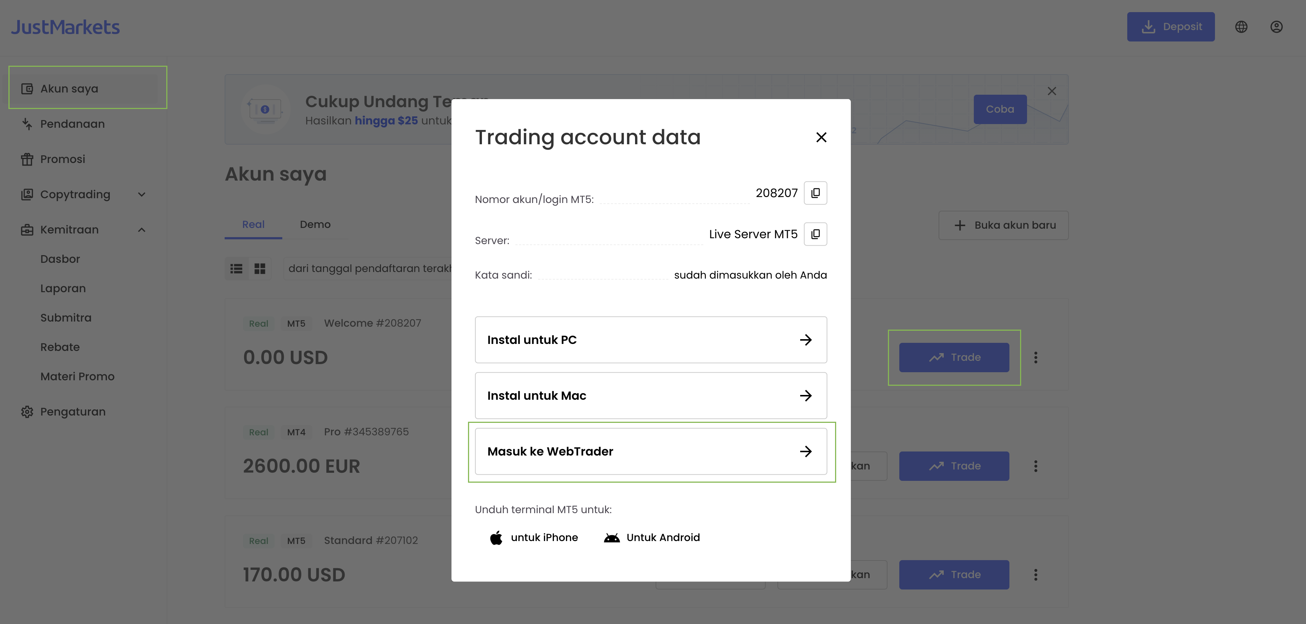
Task: Click Trade for Pro #345389765 account
Action: (954, 466)
